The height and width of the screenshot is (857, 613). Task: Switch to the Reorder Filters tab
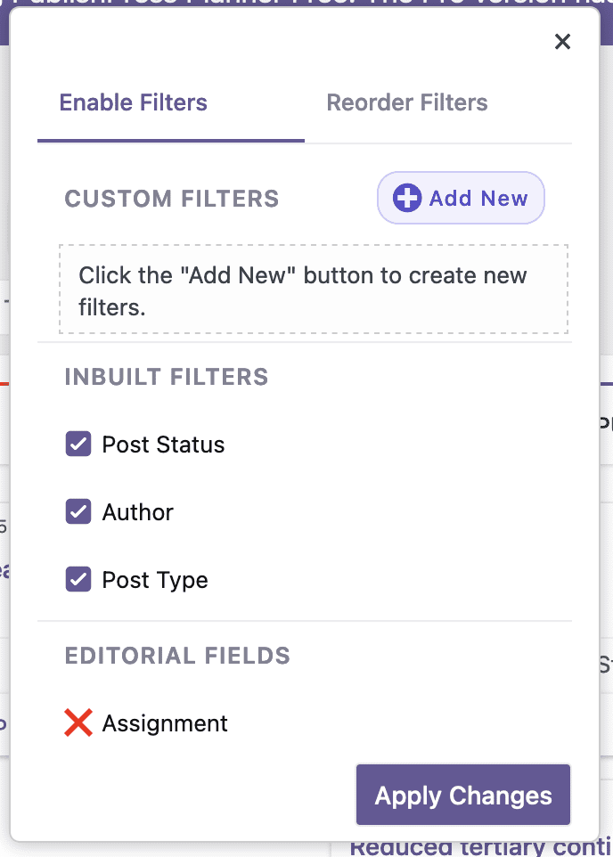407,102
